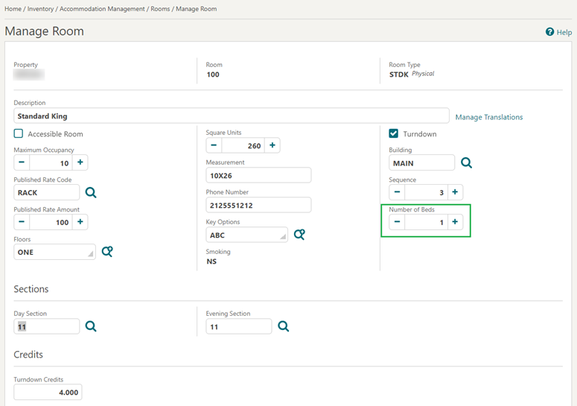Edit Phone Number field
Image resolution: width=577 pixels, height=406 pixels.
[258, 206]
